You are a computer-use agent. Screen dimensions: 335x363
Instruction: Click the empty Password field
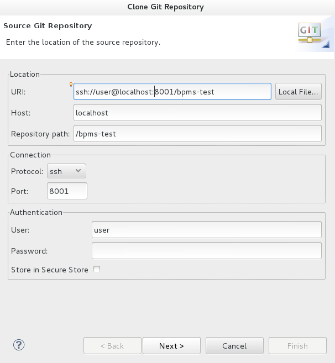(206, 251)
